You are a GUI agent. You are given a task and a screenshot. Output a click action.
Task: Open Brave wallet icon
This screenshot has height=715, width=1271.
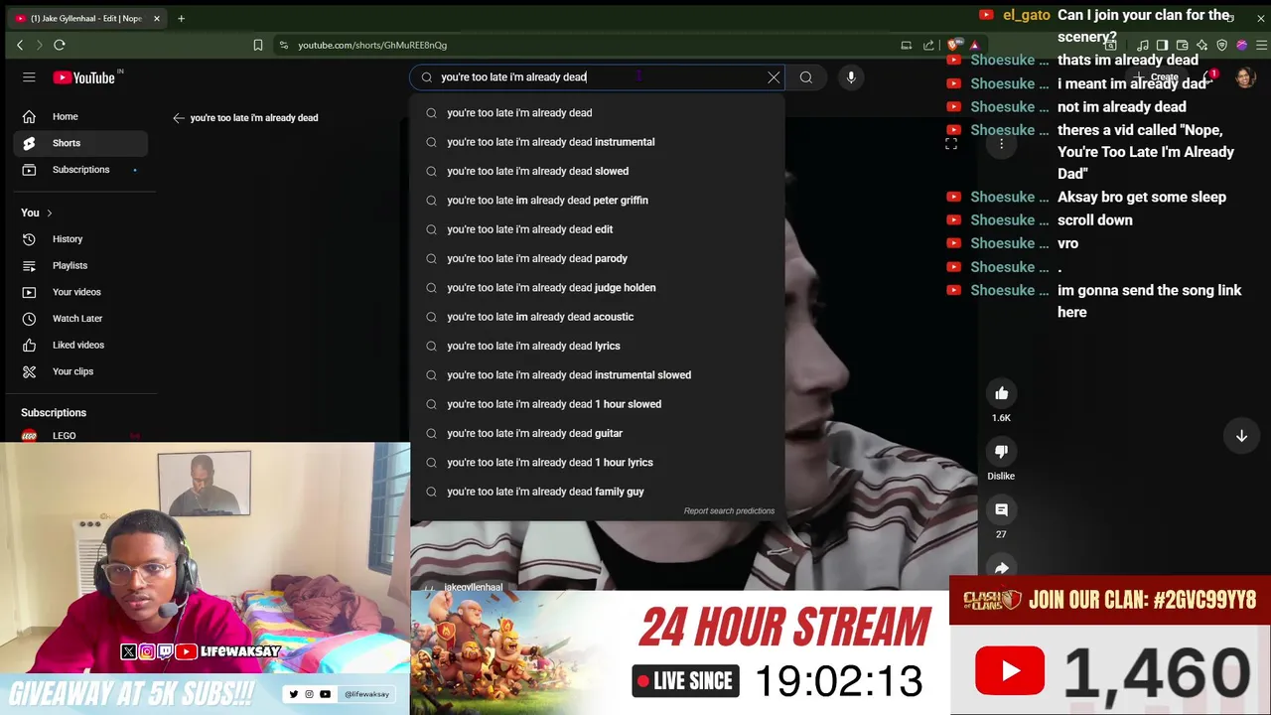pos(1182,45)
